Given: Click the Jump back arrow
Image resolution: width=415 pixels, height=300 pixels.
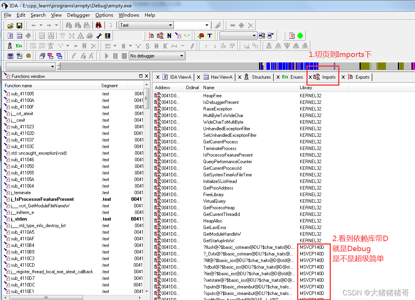Looking at the screenshot, I should 33,26.
